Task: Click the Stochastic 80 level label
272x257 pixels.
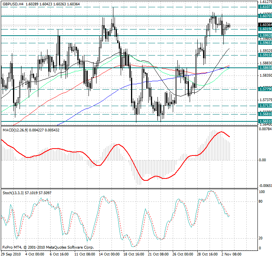Action: 261,201
